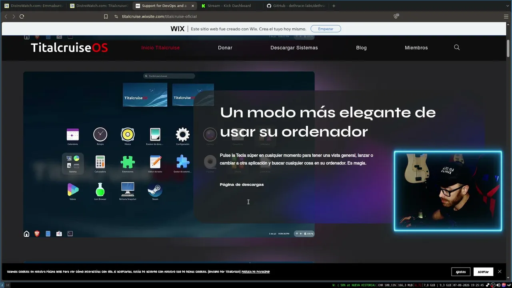Follow the Página de descargas link
Viewport: 512px width, 288px height.
pyautogui.click(x=242, y=184)
